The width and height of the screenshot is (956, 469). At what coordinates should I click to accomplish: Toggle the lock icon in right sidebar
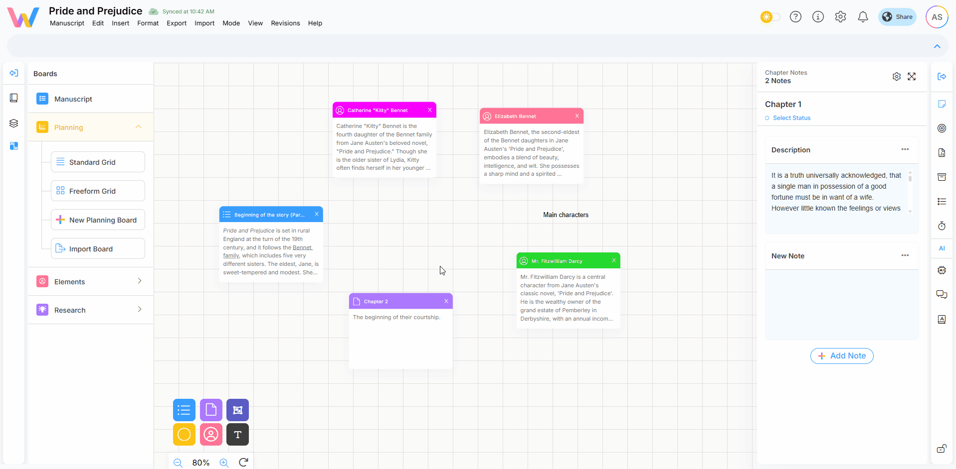click(942, 449)
